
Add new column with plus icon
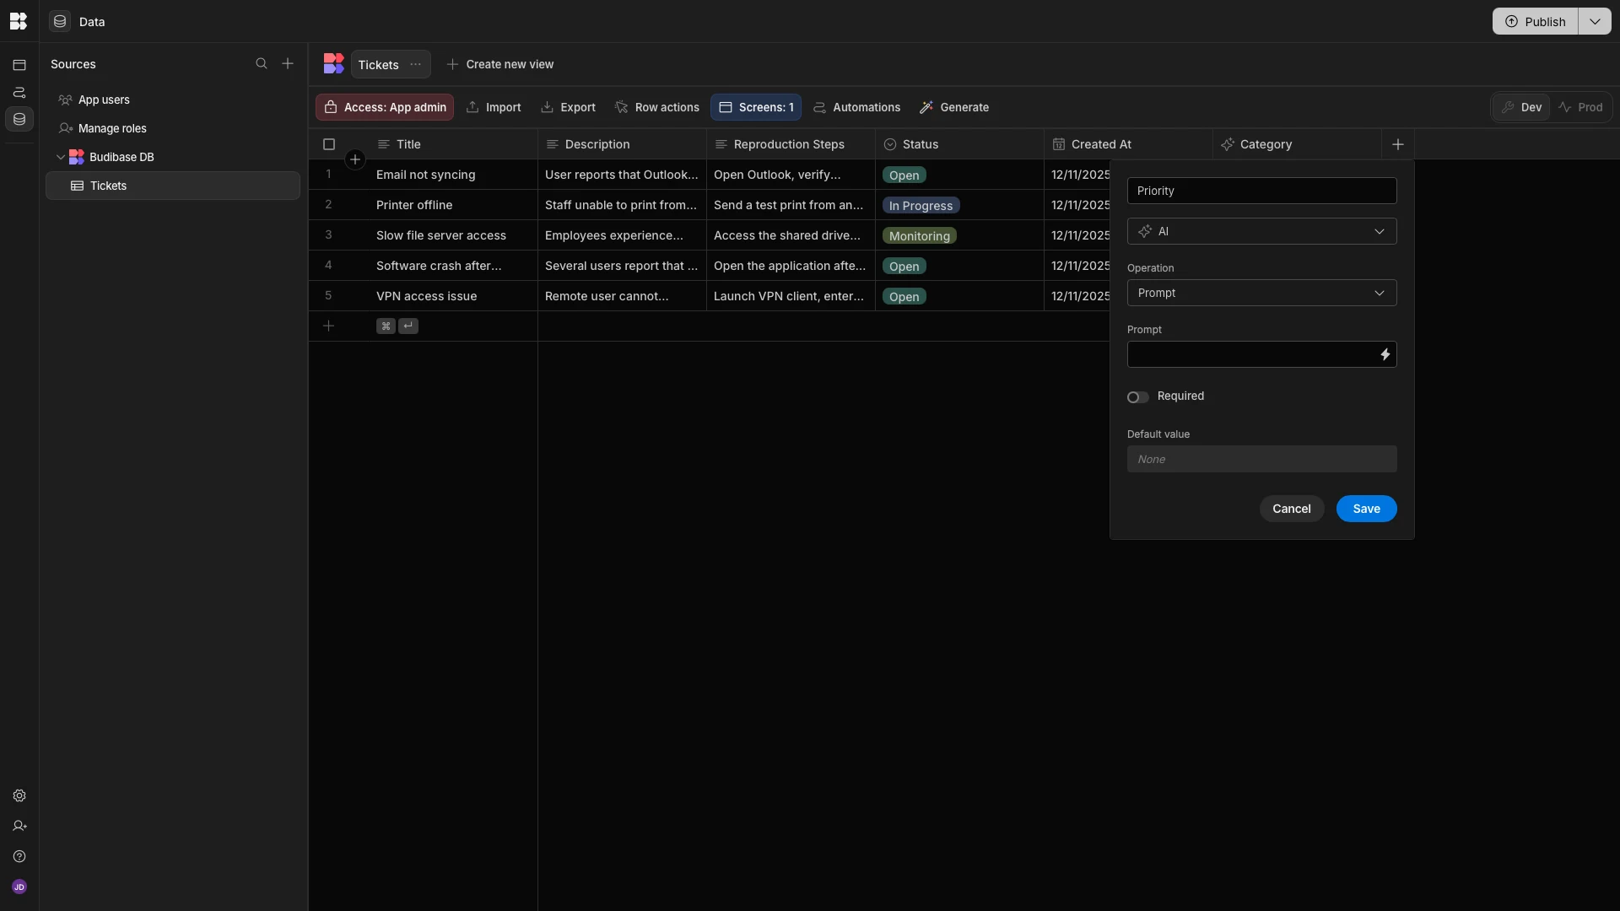[x=1398, y=144]
